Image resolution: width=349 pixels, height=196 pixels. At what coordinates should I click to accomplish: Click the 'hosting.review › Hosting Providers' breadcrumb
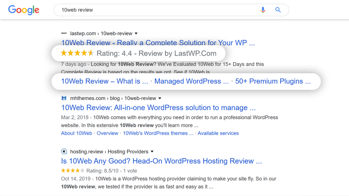(x=109, y=152)
